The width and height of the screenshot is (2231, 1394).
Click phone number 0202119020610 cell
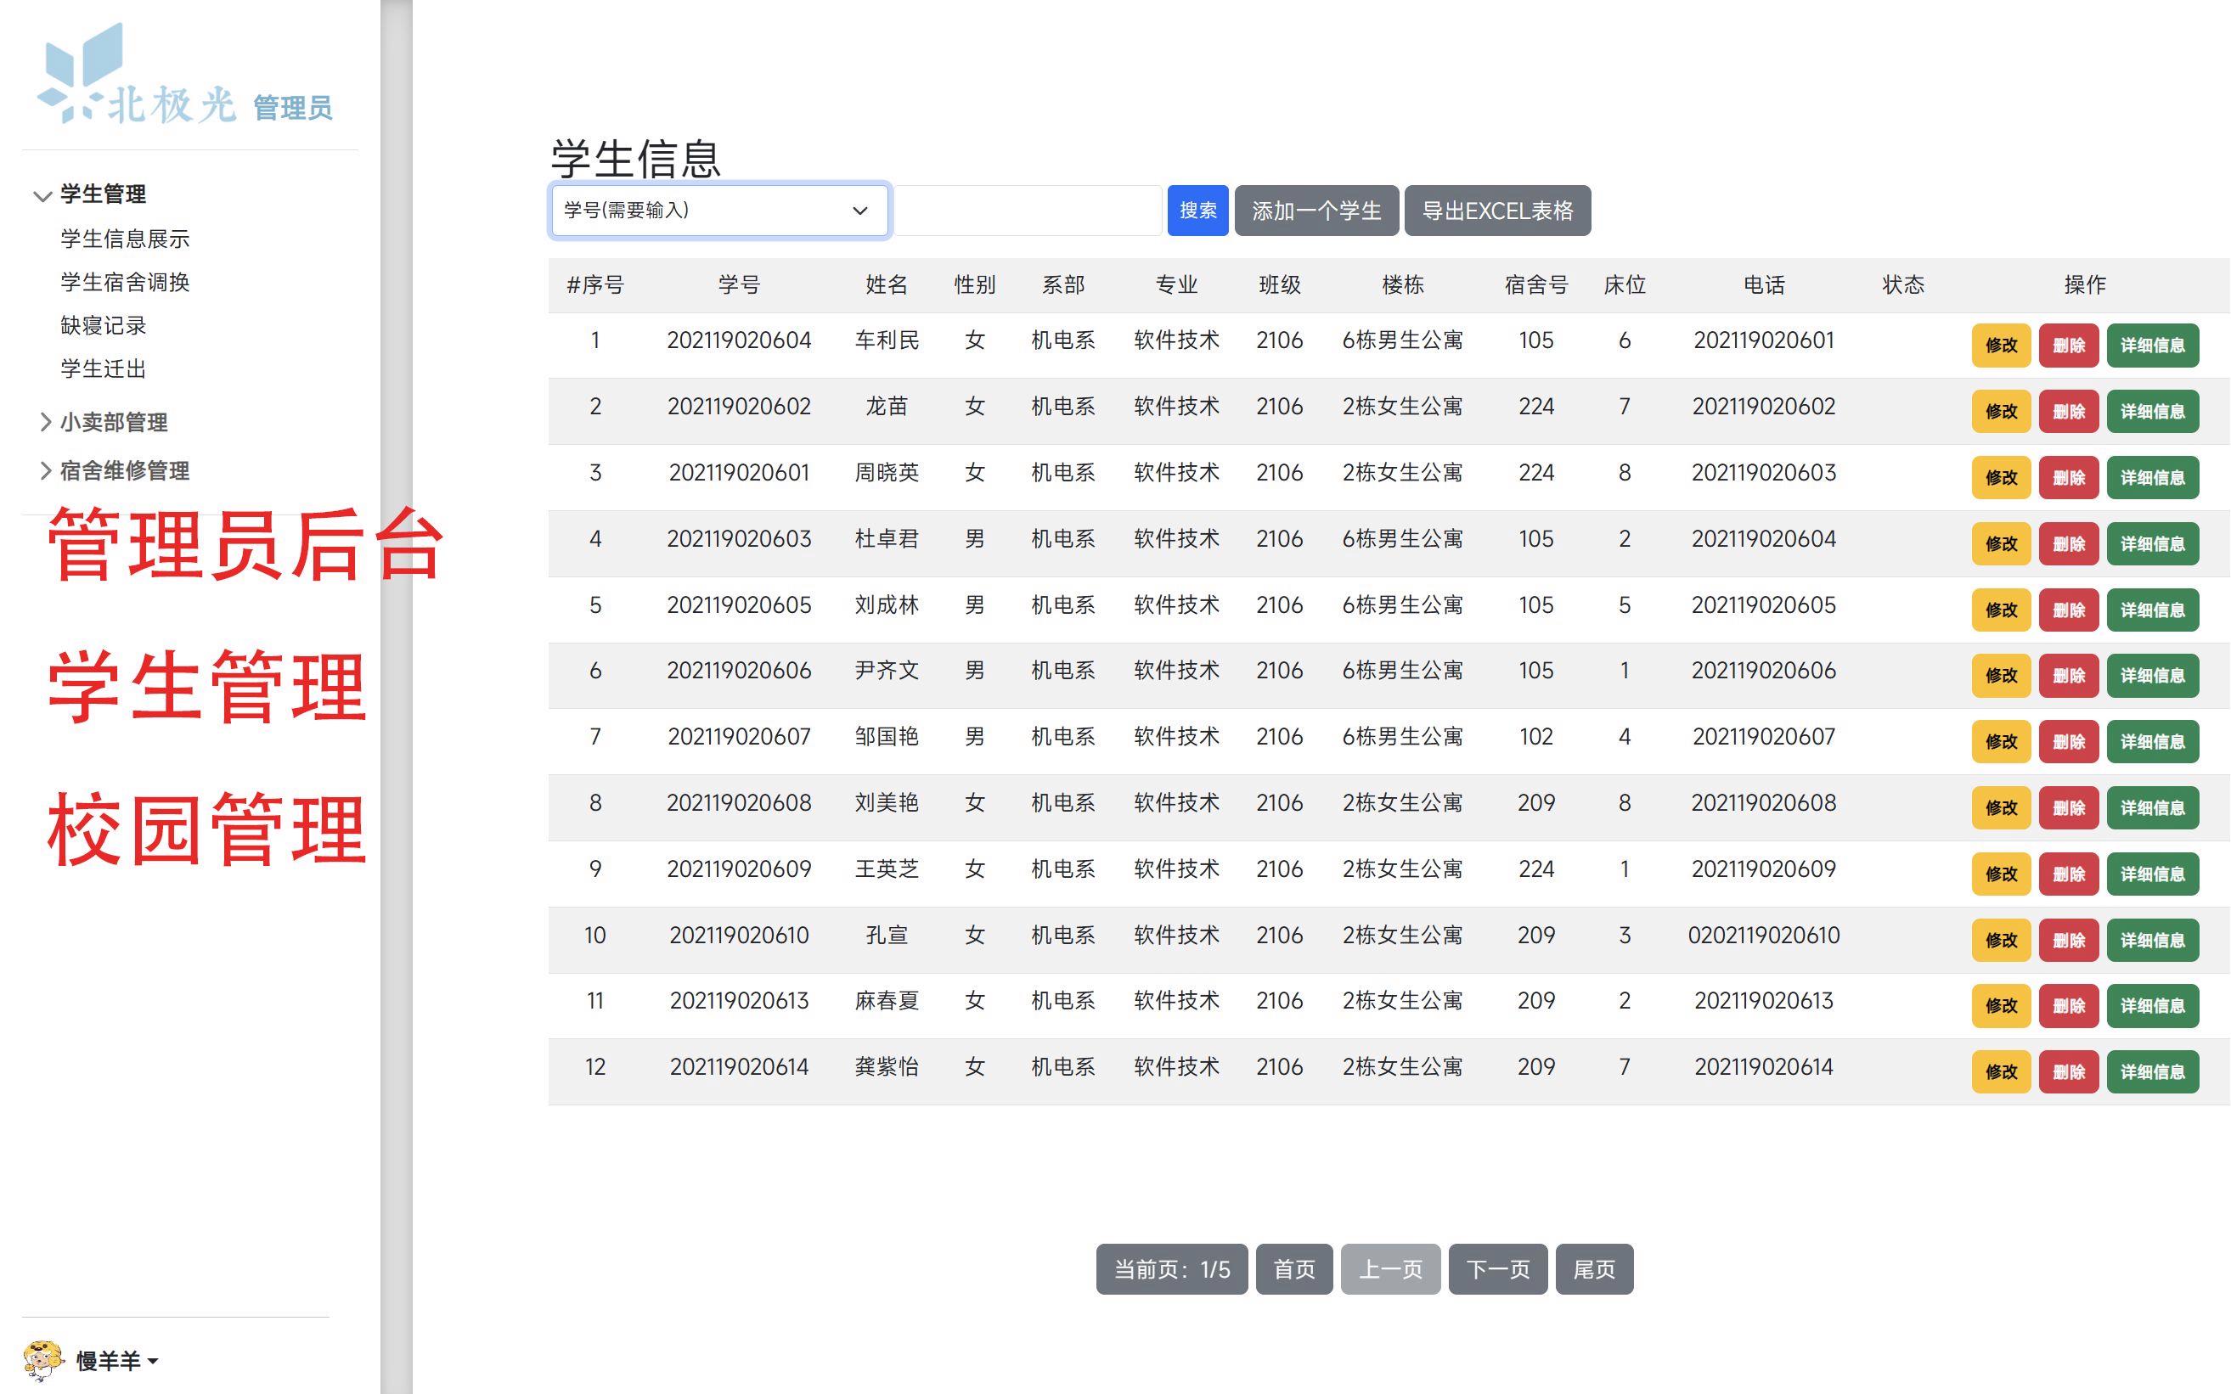pyautogui.click(x=1763, y=935)
